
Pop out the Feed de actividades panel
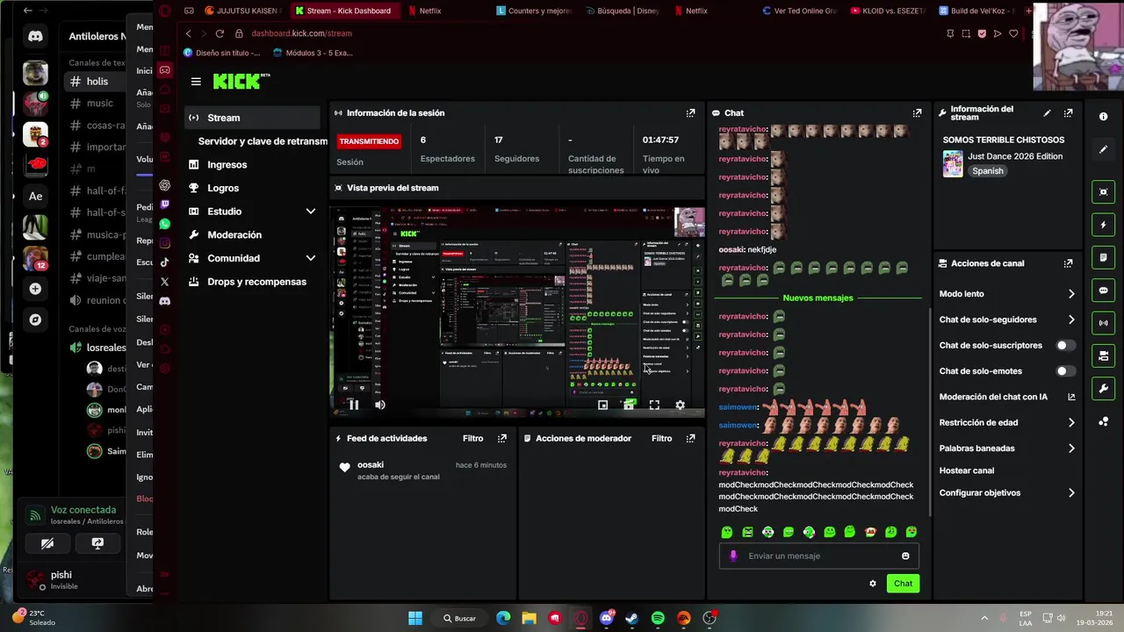pos(502,438)
